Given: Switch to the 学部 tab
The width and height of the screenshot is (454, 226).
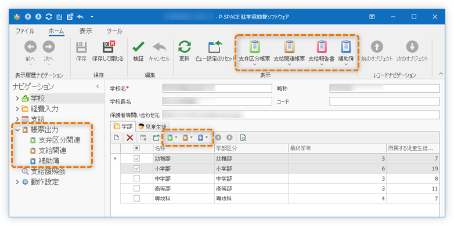Looking at the screenshot, I should (122, 126).
